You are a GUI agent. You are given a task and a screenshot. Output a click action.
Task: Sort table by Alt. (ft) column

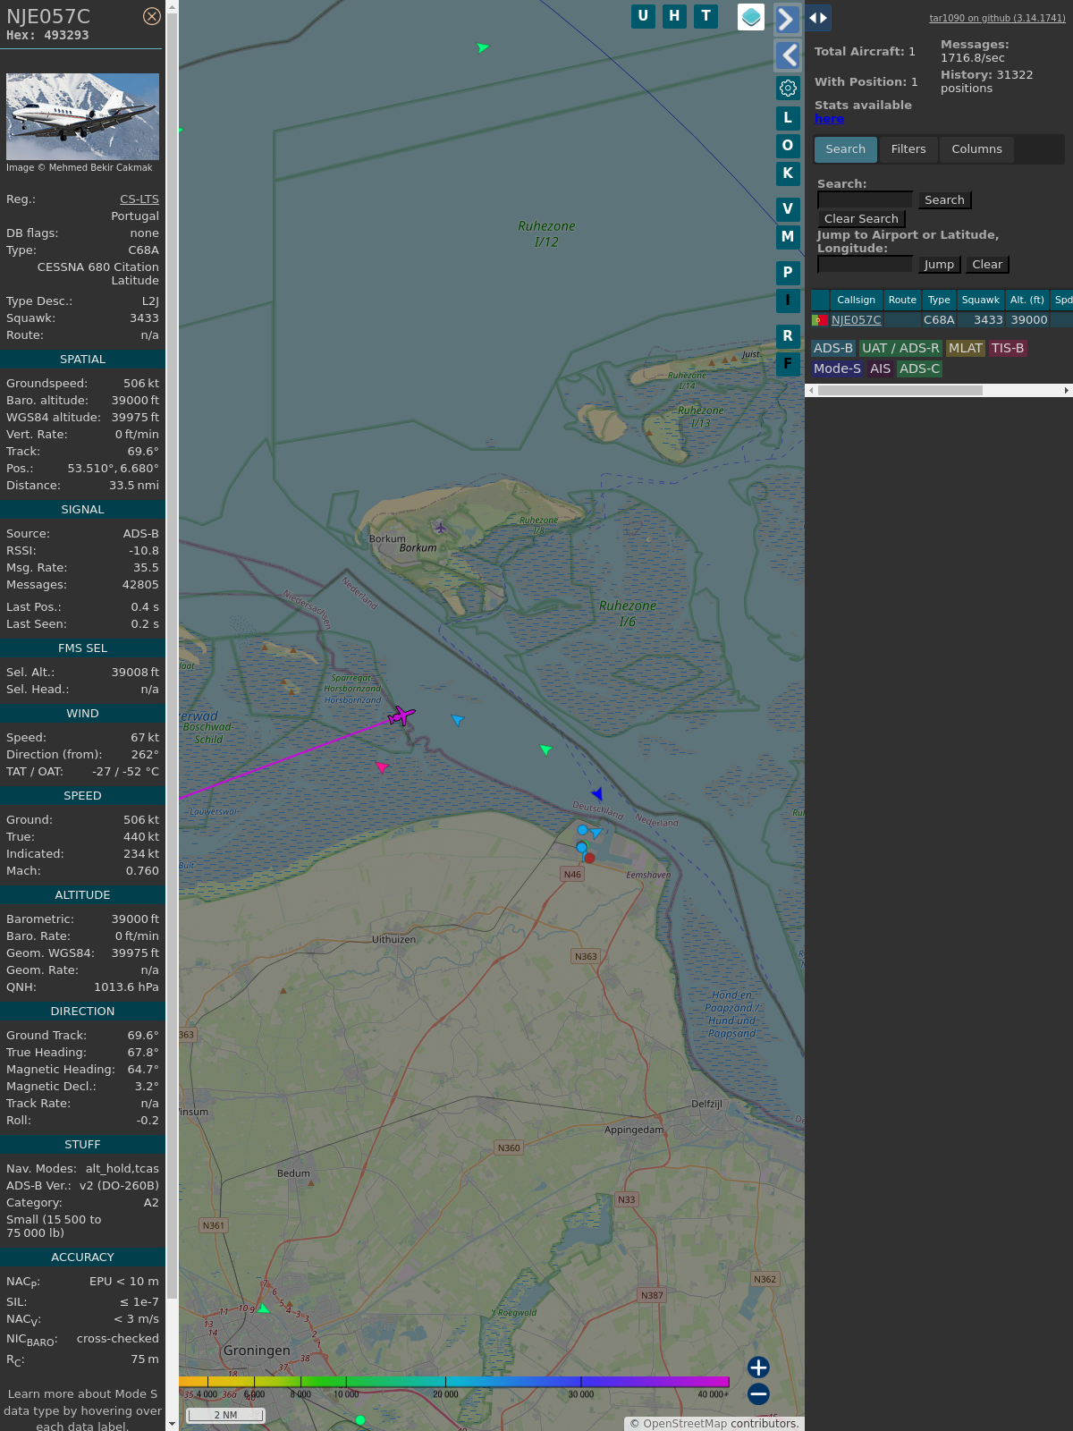[1027, 301]
